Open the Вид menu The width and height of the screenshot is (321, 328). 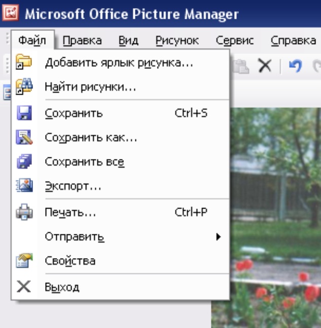pyautogui.click(x=128, y=40)
